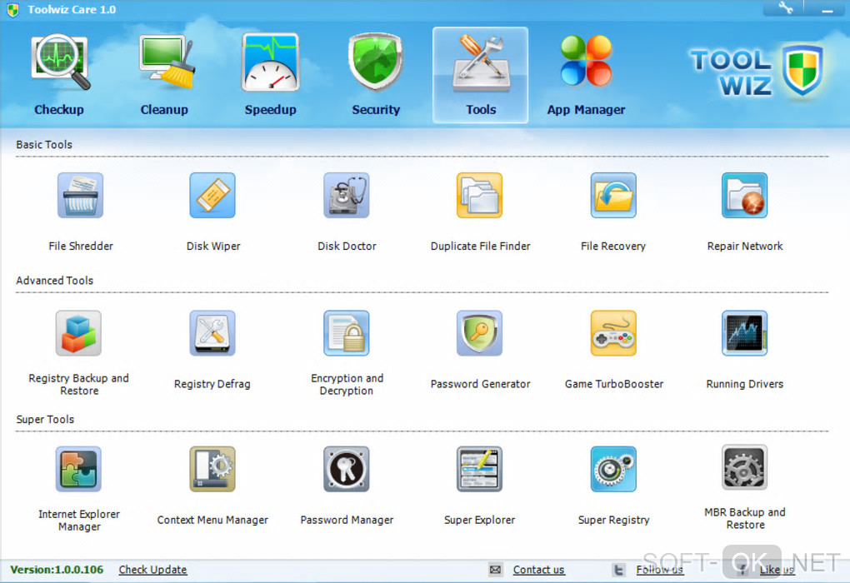Open the File Shredder tool
Screen dimensions: 850x583
80,196
